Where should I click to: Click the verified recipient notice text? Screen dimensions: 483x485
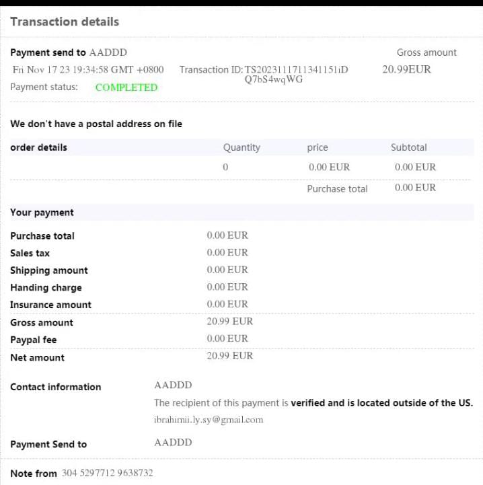(313, 403)
